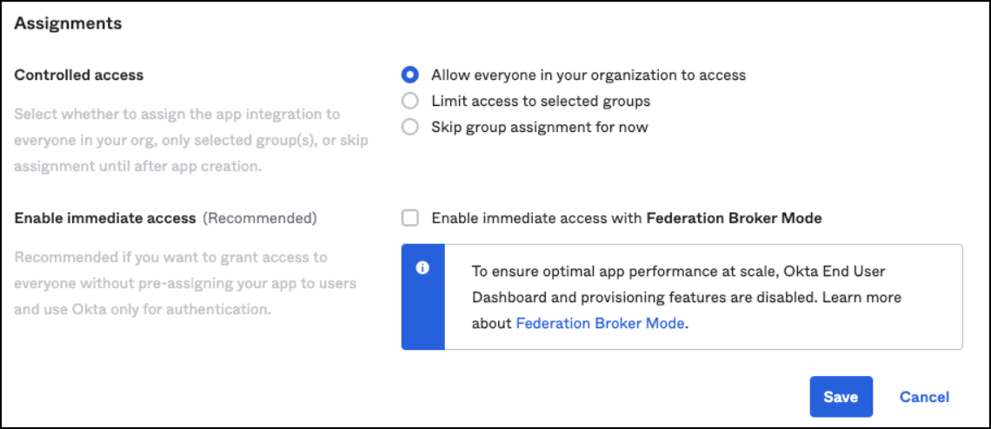Enable the Federation Broker Mode checkbox

coord(410,218)
